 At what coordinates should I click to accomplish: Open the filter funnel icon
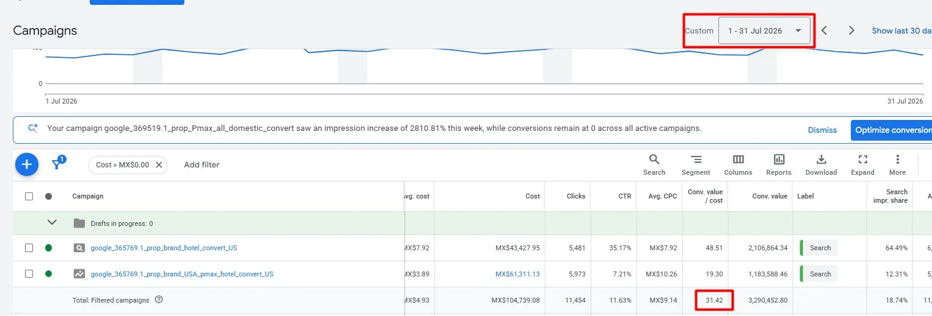pos(57,163)
